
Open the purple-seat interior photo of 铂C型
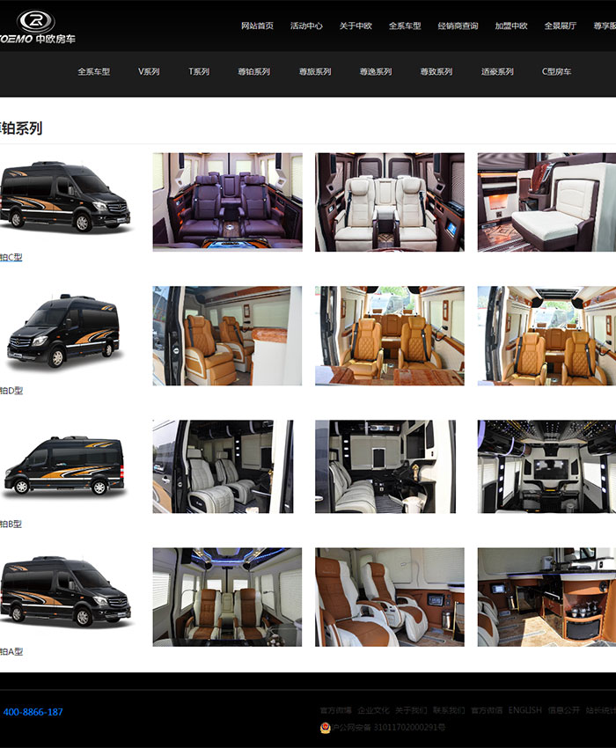pyautogui.click(x=227, y=202)
